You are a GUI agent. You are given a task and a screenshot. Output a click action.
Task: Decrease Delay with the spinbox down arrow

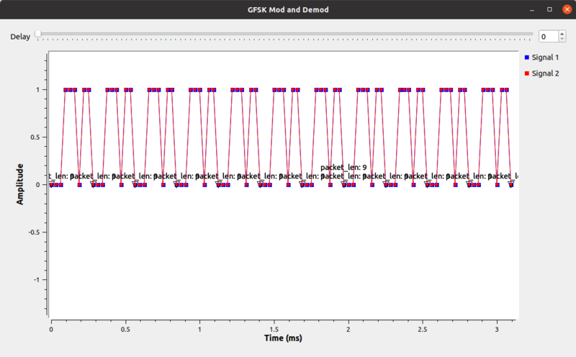[x=562, y=39]
